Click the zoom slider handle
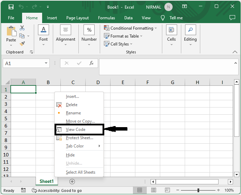241x195 pixels. pos(198,190)
